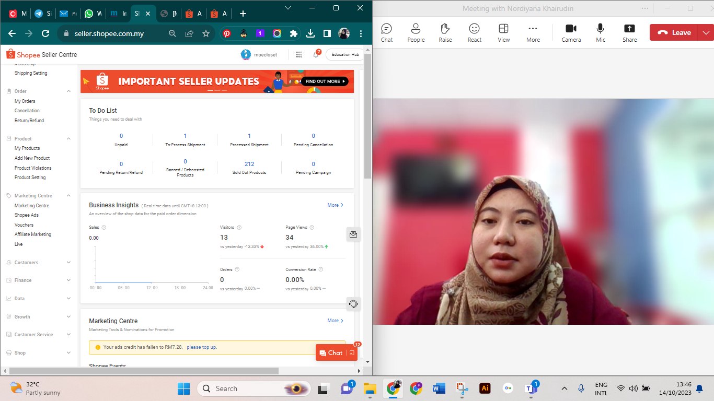Open the Shopee Chat floating button
714x401 pixels.
coord(337,353)
